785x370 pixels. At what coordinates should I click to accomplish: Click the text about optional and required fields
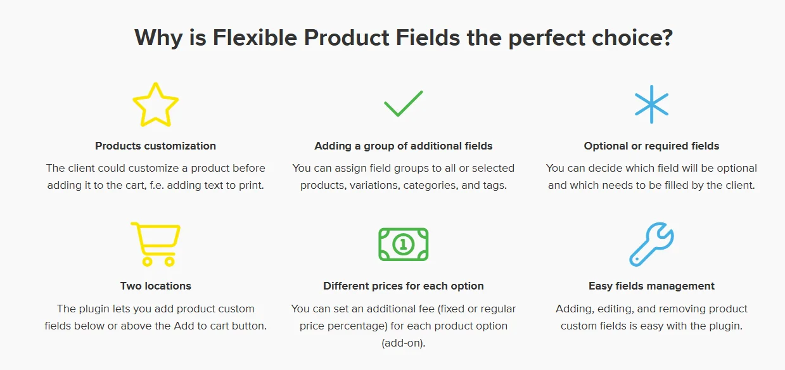point(651,177)
